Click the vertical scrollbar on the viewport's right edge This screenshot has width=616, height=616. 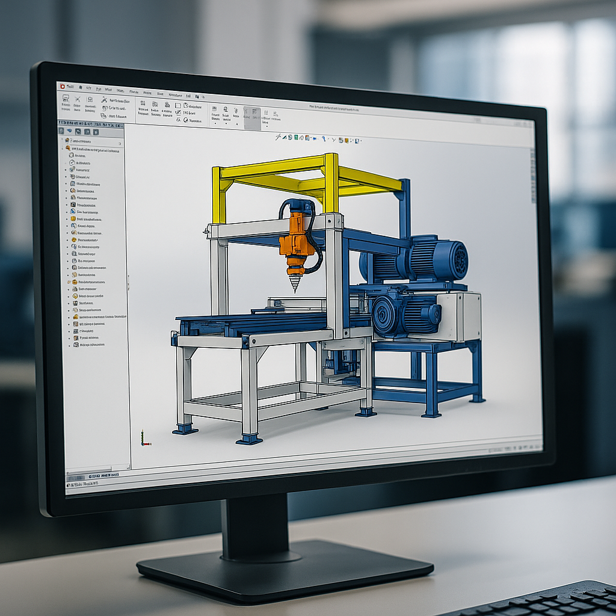(x=532, y=174)
